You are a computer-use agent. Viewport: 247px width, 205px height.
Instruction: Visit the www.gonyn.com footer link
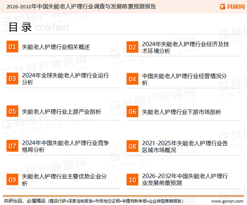click(x=227, y=201)
